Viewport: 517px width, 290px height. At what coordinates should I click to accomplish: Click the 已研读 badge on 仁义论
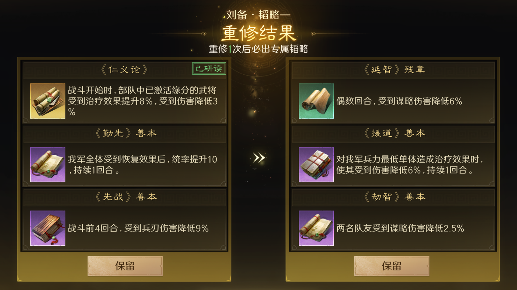[x=209, y=69]
